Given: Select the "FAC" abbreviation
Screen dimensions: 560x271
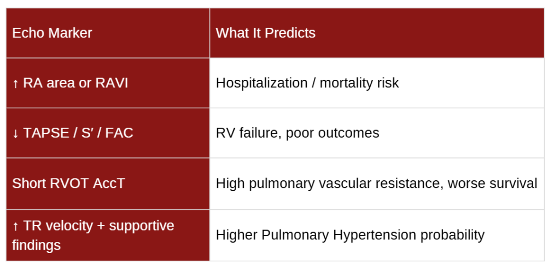Looking at the screenshot, I should coord(120,133).
